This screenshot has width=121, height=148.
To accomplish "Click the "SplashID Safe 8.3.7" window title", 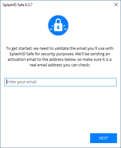I will [x=18, y=5].
